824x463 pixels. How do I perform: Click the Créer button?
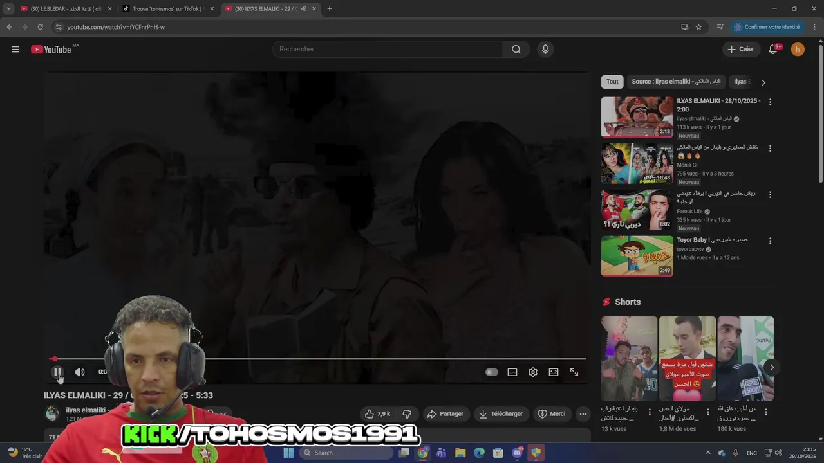[741, 50]
